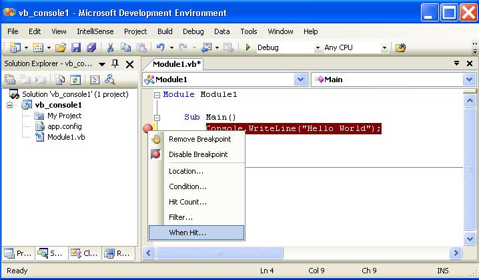Choose Filter... from context menu
This screenshot has width=479, height=280.
[x=196, y=217]
